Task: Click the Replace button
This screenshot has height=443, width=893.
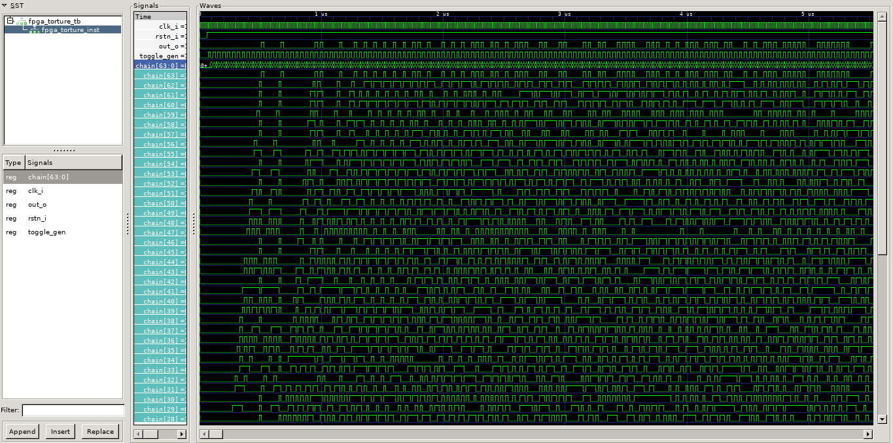Action: point(100,431)
